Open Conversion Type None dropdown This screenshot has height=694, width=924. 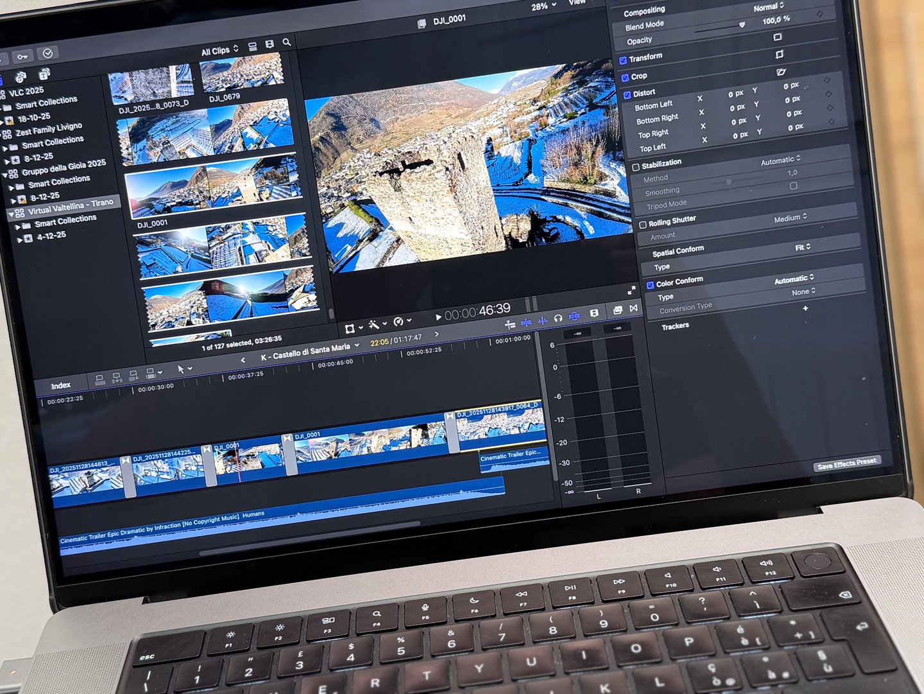[x=803, y=292]
